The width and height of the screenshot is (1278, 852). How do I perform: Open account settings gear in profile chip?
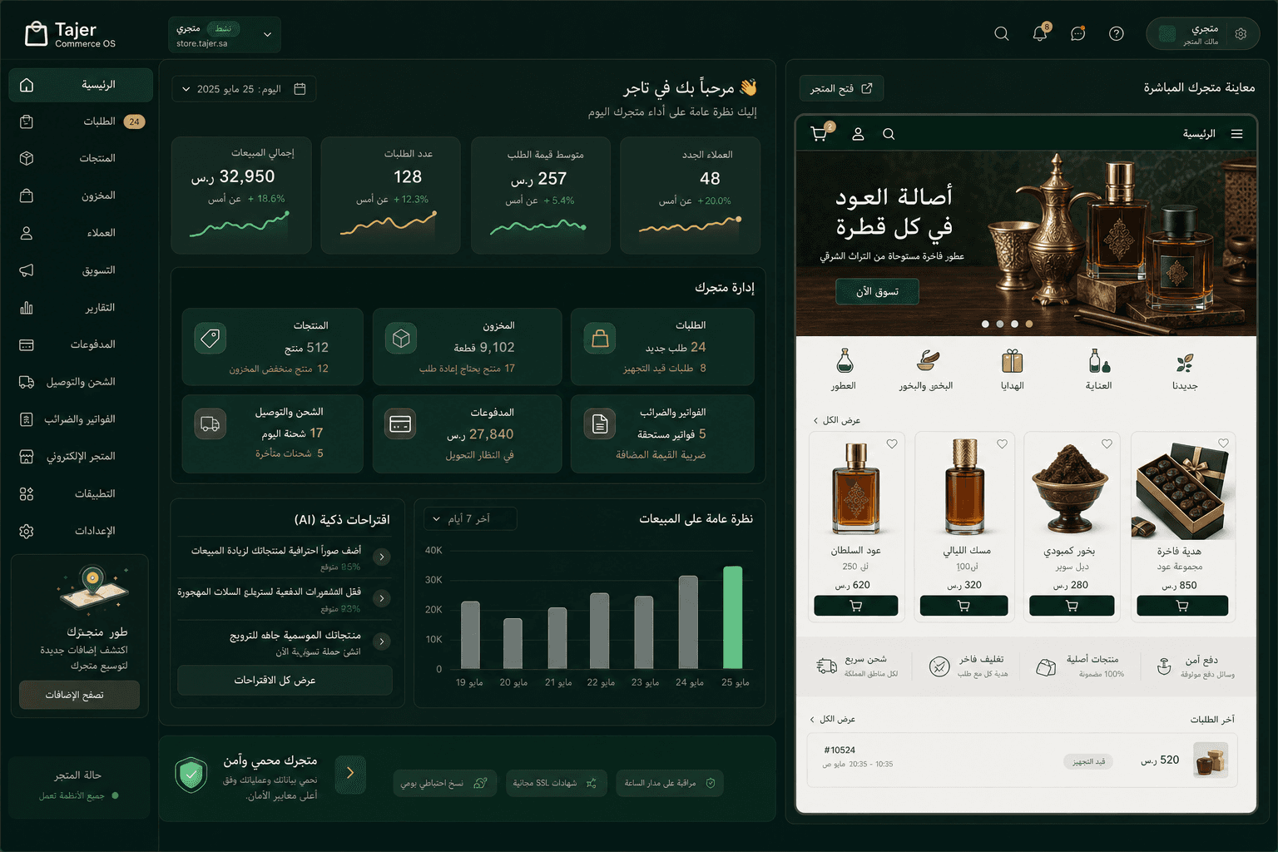click(1241, 34)
